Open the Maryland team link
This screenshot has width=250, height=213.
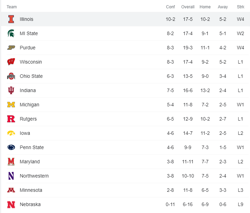pyautogui.click(x=30, y=162)
